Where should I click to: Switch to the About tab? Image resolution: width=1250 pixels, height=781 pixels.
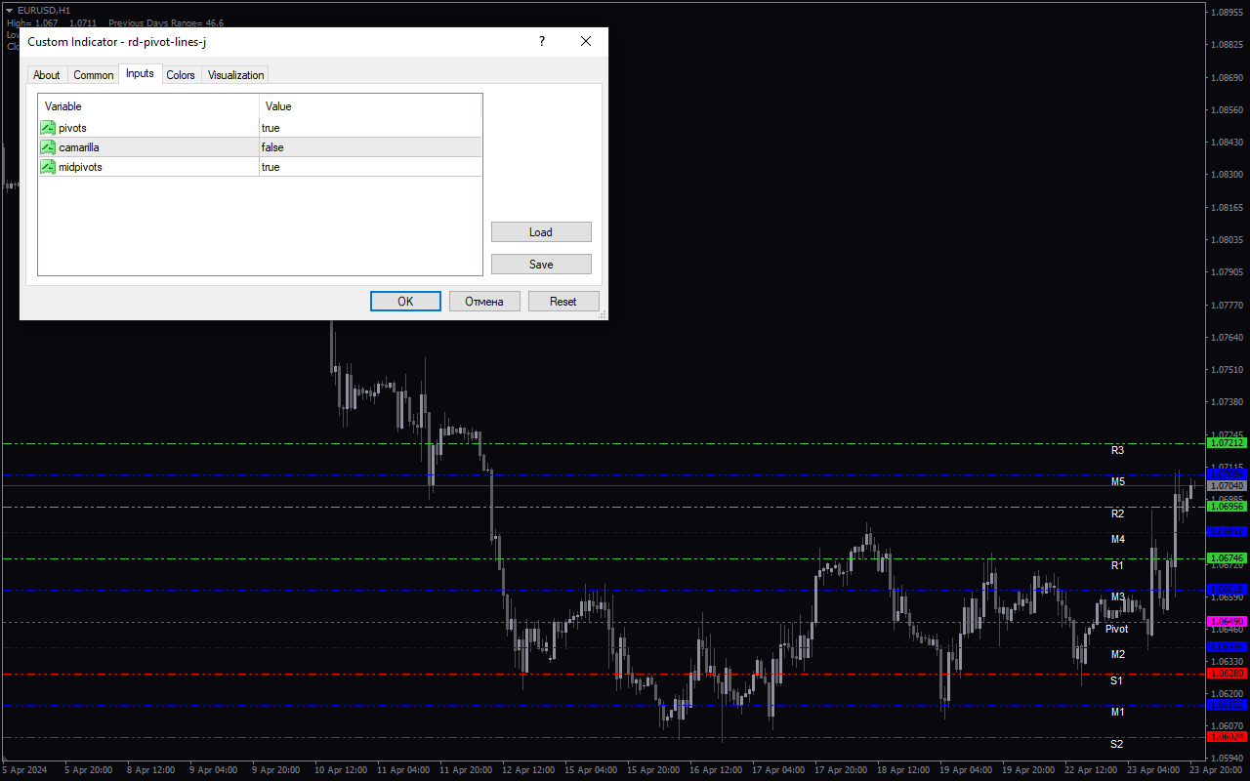coord(46,75)
